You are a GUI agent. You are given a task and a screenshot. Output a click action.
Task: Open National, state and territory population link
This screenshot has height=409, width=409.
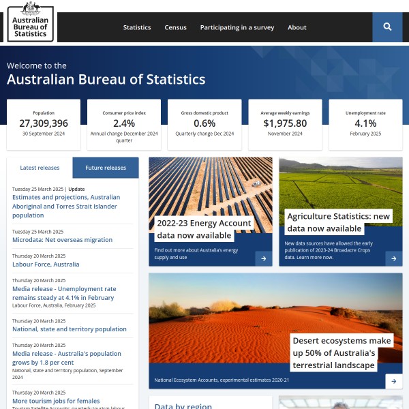pos(70,329)
